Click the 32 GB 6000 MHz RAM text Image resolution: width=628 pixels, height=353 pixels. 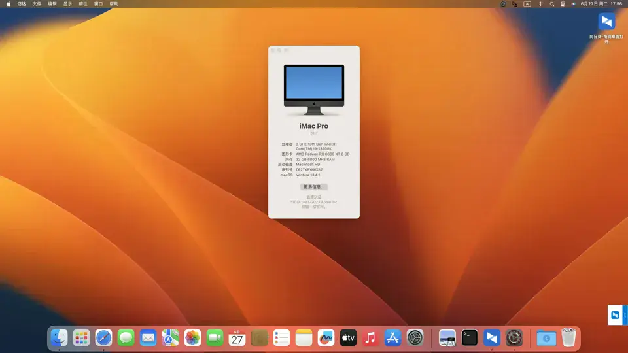tap(315, 160)
